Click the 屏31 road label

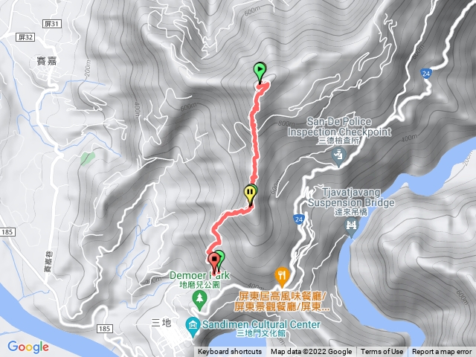tap(51, 24)
